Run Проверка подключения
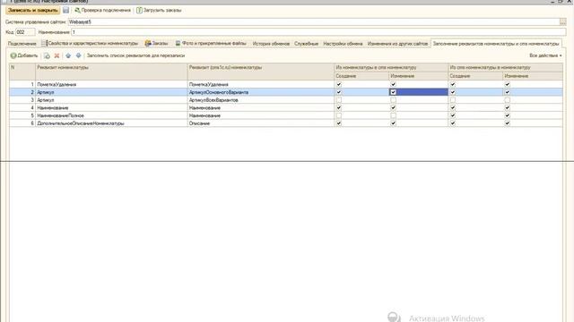 pos(103,10)
